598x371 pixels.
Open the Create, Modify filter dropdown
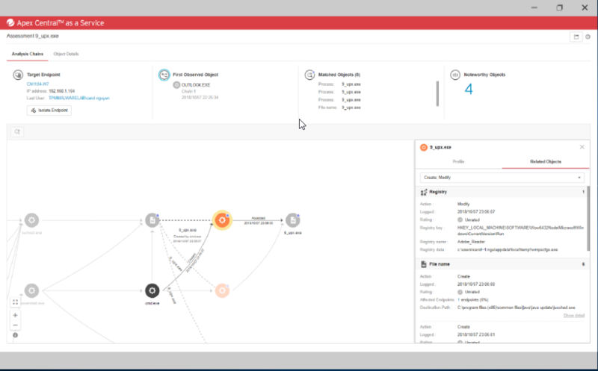coord(502,178)
